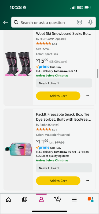The image size is (99, 214).
Task: Open the PackIt tie dye bag image
Action: coord(18,150)
